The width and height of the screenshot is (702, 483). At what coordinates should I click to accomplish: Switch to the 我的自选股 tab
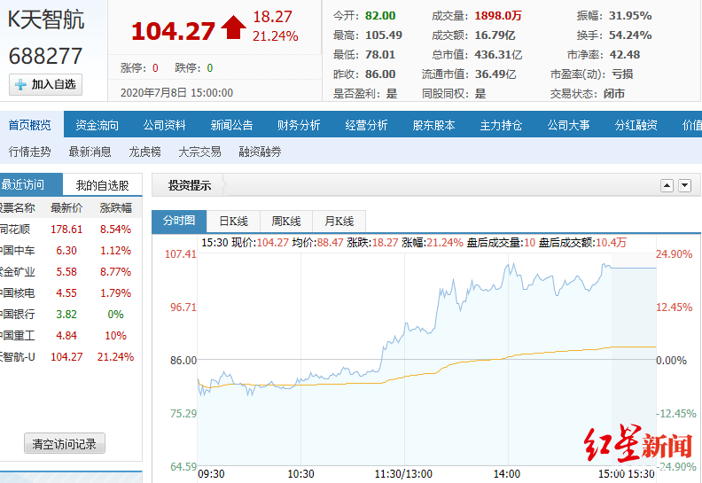pos(103,185)
